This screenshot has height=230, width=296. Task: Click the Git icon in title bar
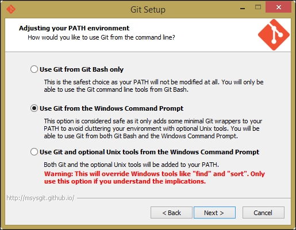coord(11,9)
